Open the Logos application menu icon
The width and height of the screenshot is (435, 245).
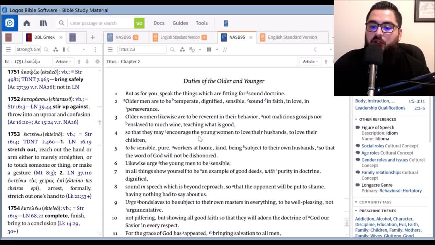[10, 23]
